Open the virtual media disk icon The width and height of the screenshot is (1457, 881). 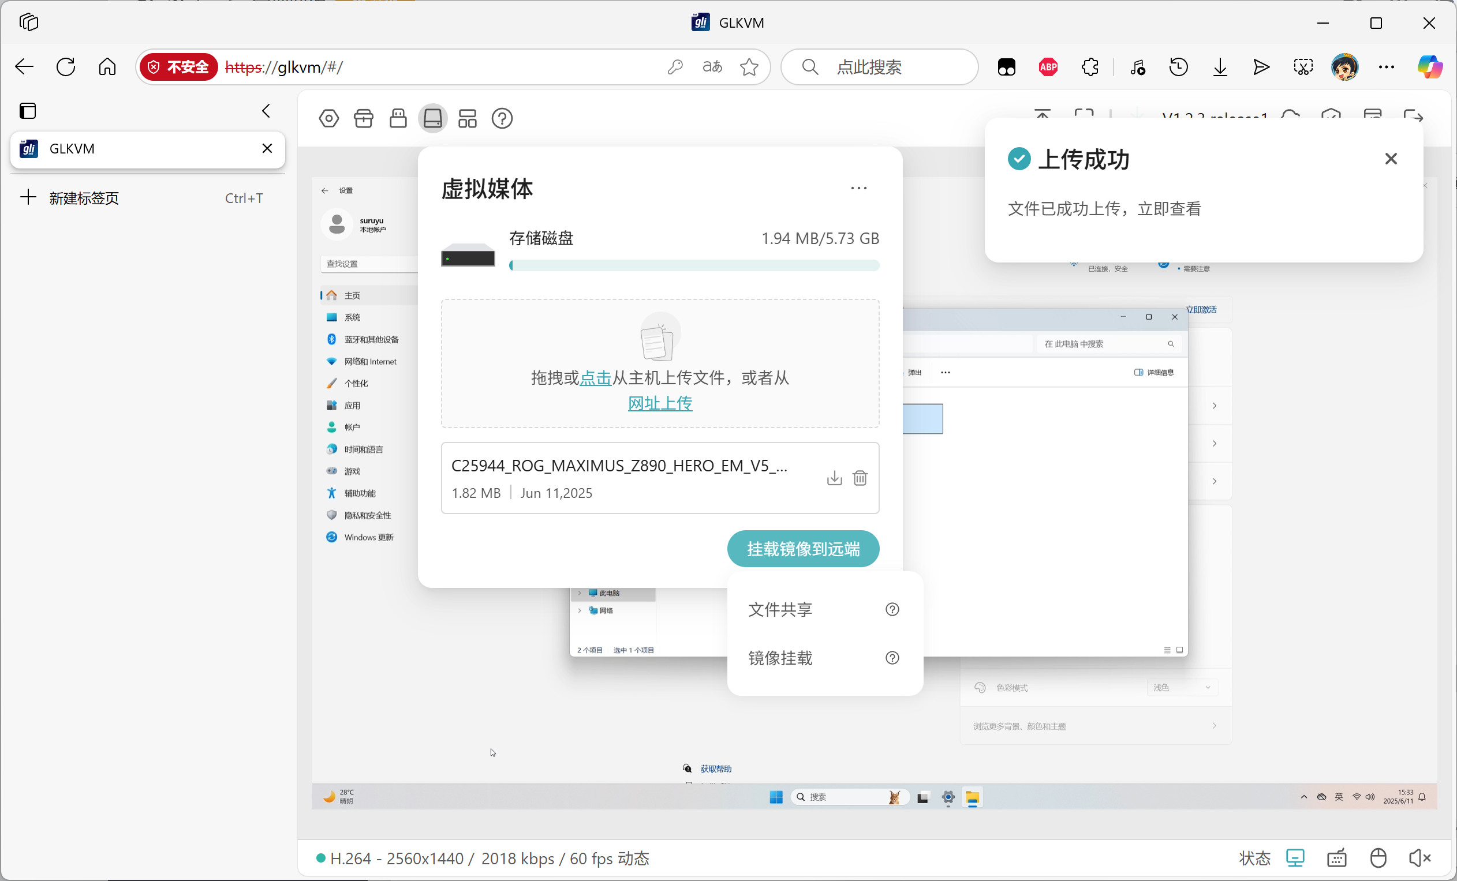click(432, 118)
